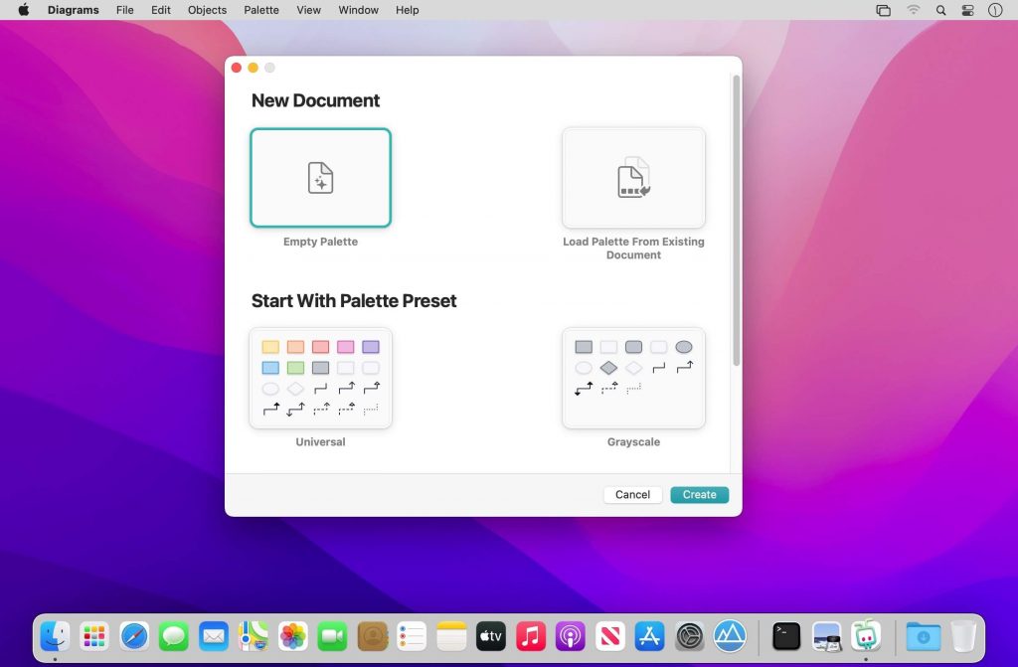The height and width of the screenshot is (667, 1018).
Task: Open Finder from the dock
Action: [55, 635]
